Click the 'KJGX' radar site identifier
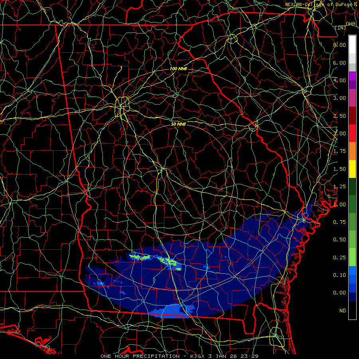 (198, 356)
